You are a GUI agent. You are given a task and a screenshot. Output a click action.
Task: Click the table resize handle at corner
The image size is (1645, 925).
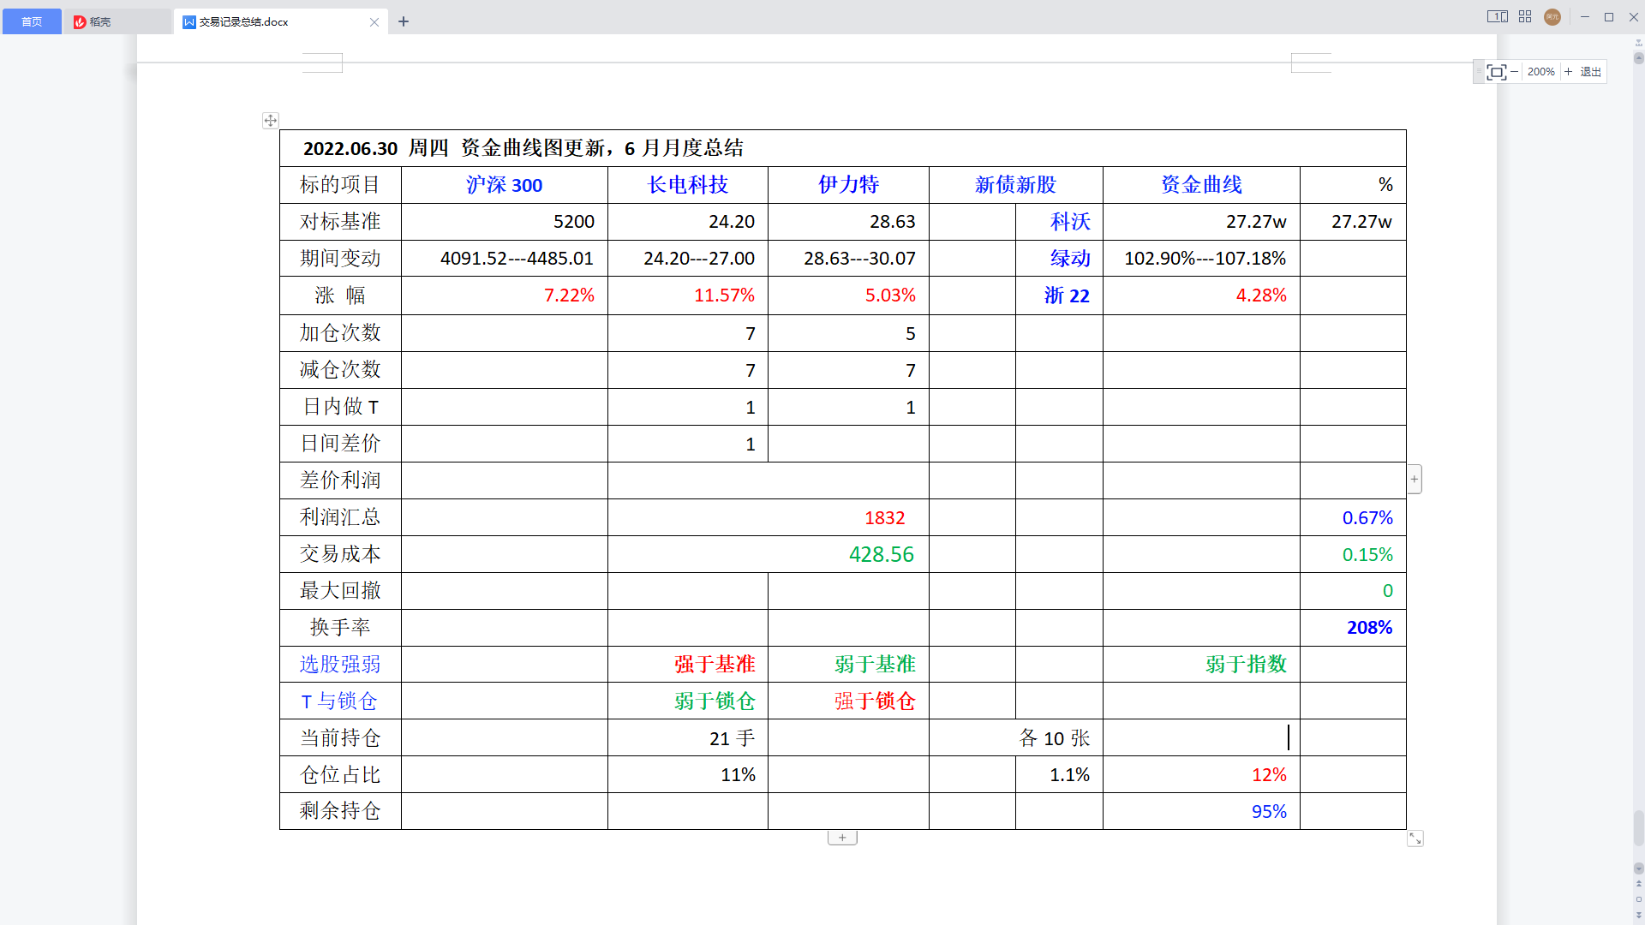(x=1415, y=838)
